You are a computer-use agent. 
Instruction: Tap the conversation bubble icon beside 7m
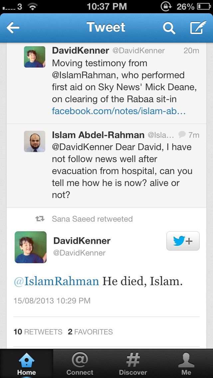pos(182,135)
